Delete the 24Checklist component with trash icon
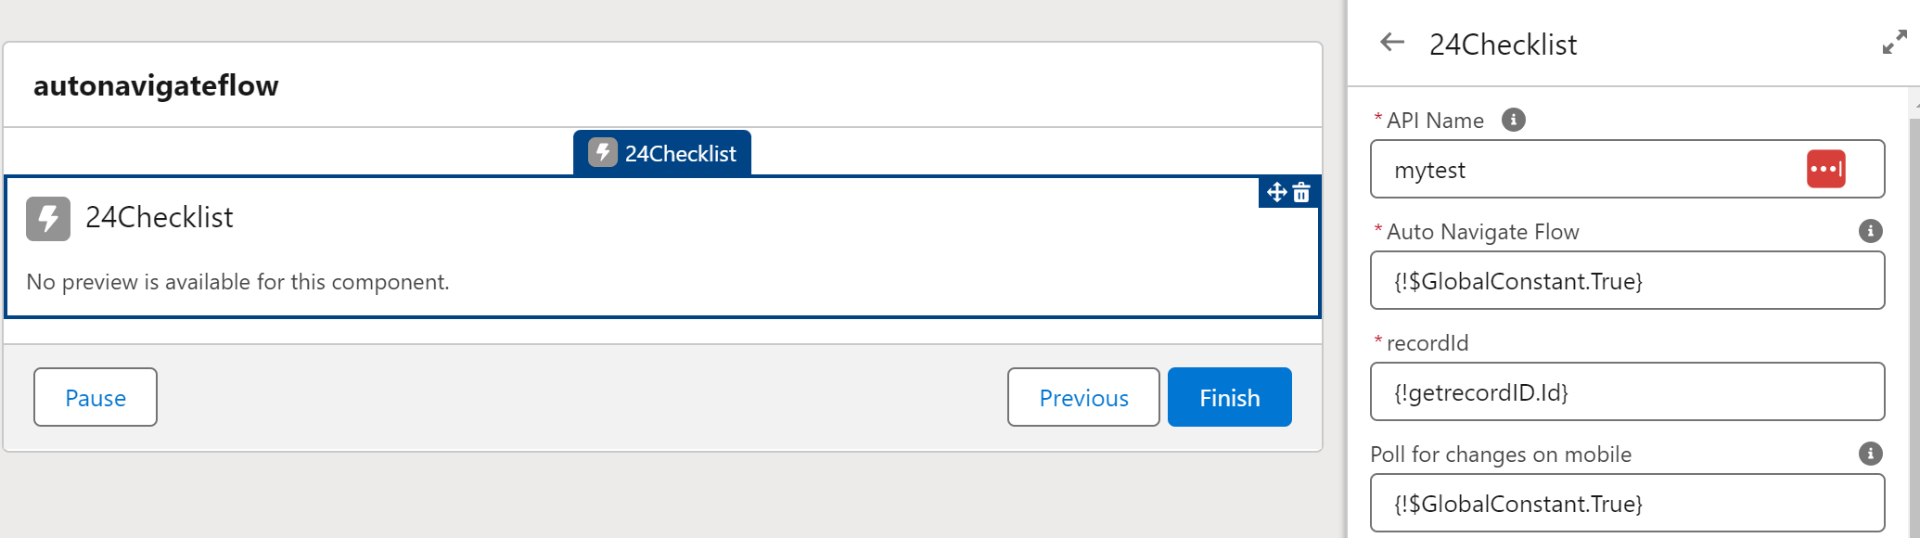This screenshot has height=538, width=1920. 1302,192
